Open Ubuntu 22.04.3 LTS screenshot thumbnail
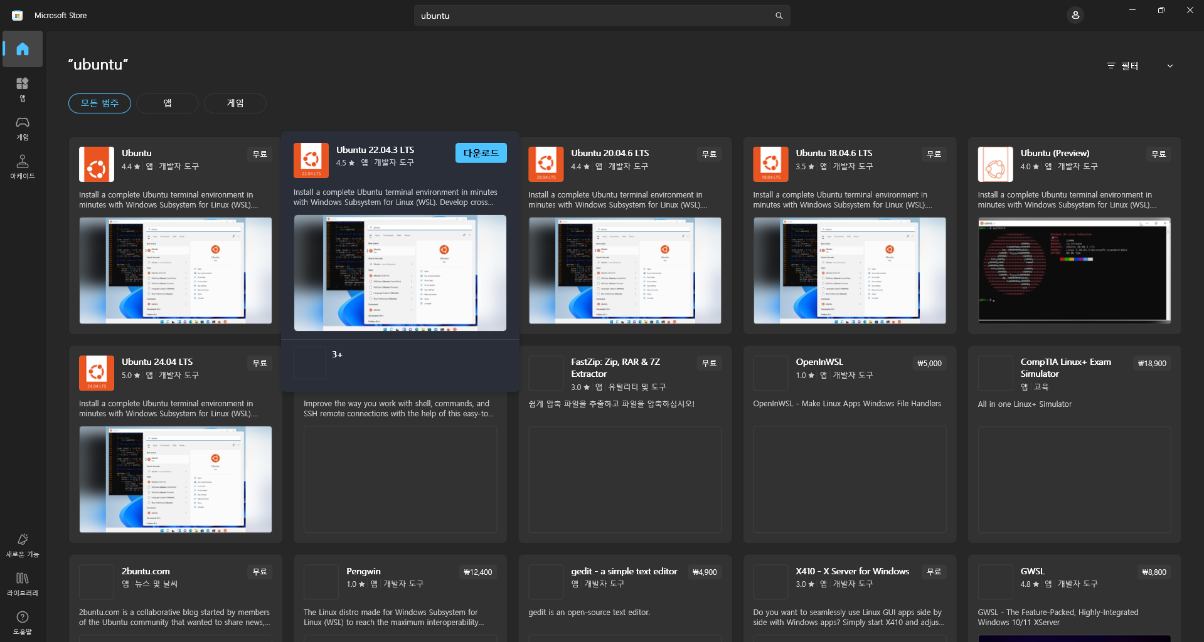This screenshot has width=1204, height=642. point(400,273)
